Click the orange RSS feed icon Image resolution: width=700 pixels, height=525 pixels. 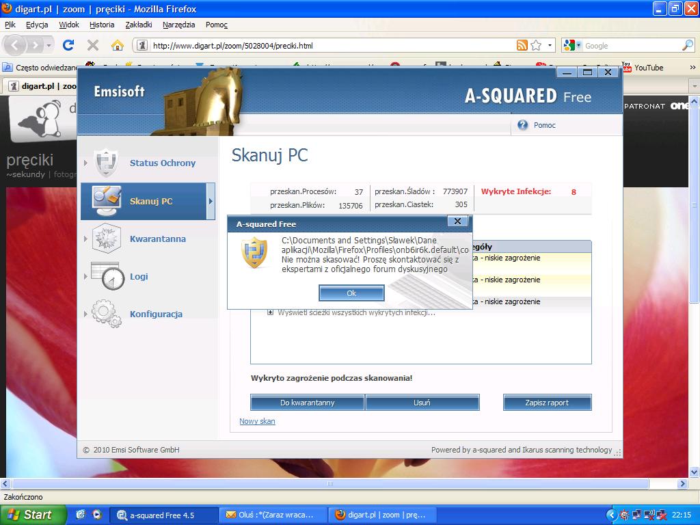coord(522,45)
